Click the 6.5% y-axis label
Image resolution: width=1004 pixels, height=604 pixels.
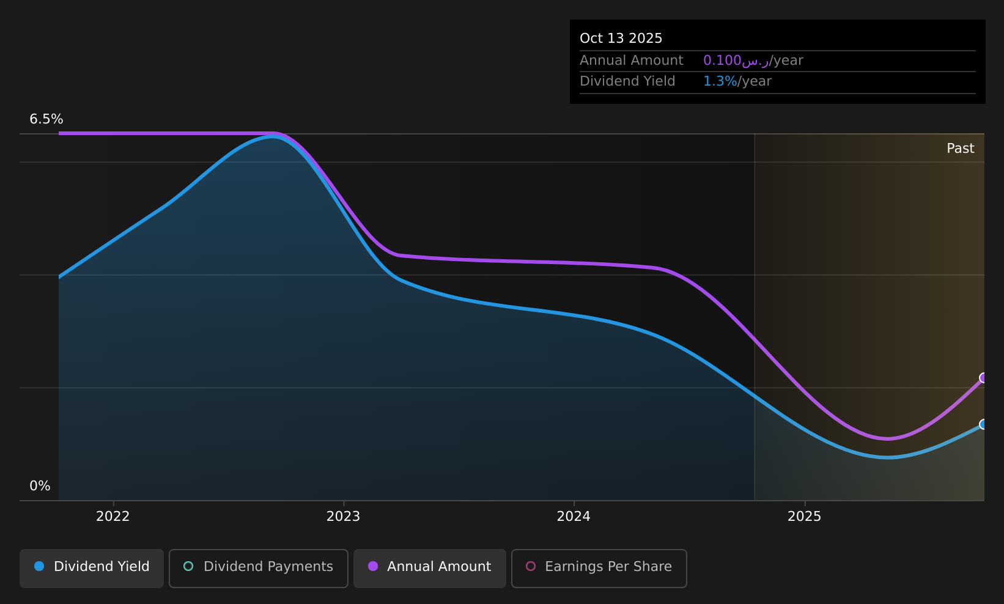click(46, 119)
